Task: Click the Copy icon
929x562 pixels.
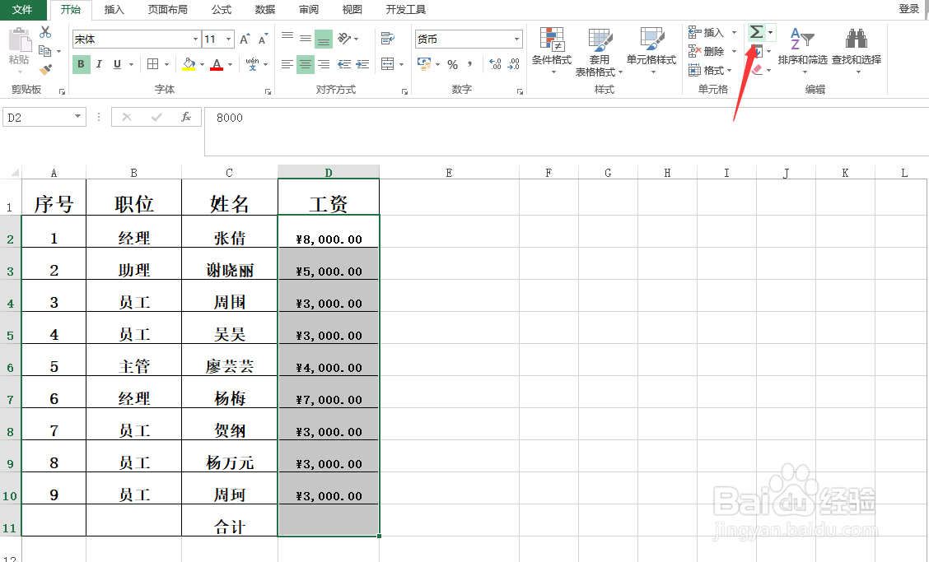Action: [x=45, y=51]
